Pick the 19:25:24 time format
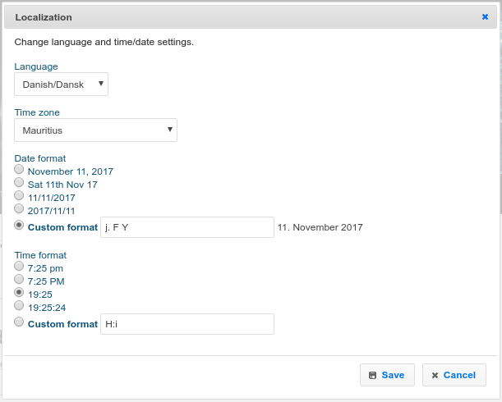 tap(19, 305)
